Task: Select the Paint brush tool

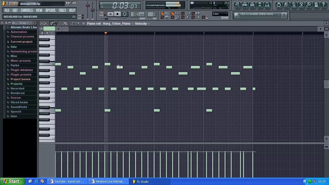Action: [x=56, y=23]
